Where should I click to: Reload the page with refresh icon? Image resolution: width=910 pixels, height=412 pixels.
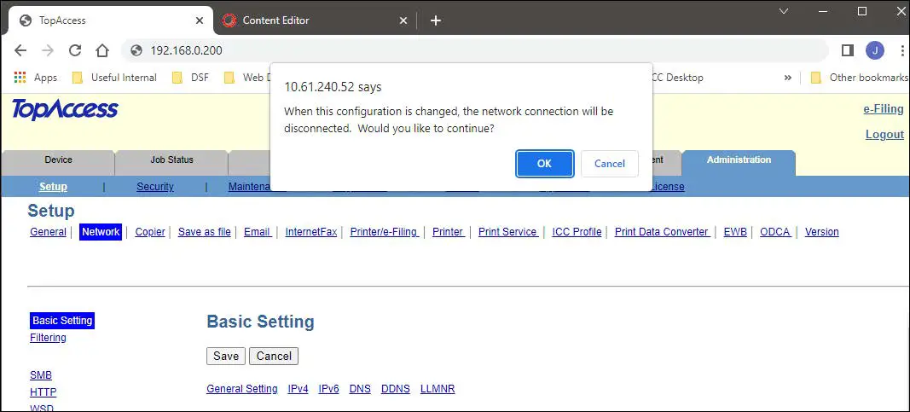75,50
